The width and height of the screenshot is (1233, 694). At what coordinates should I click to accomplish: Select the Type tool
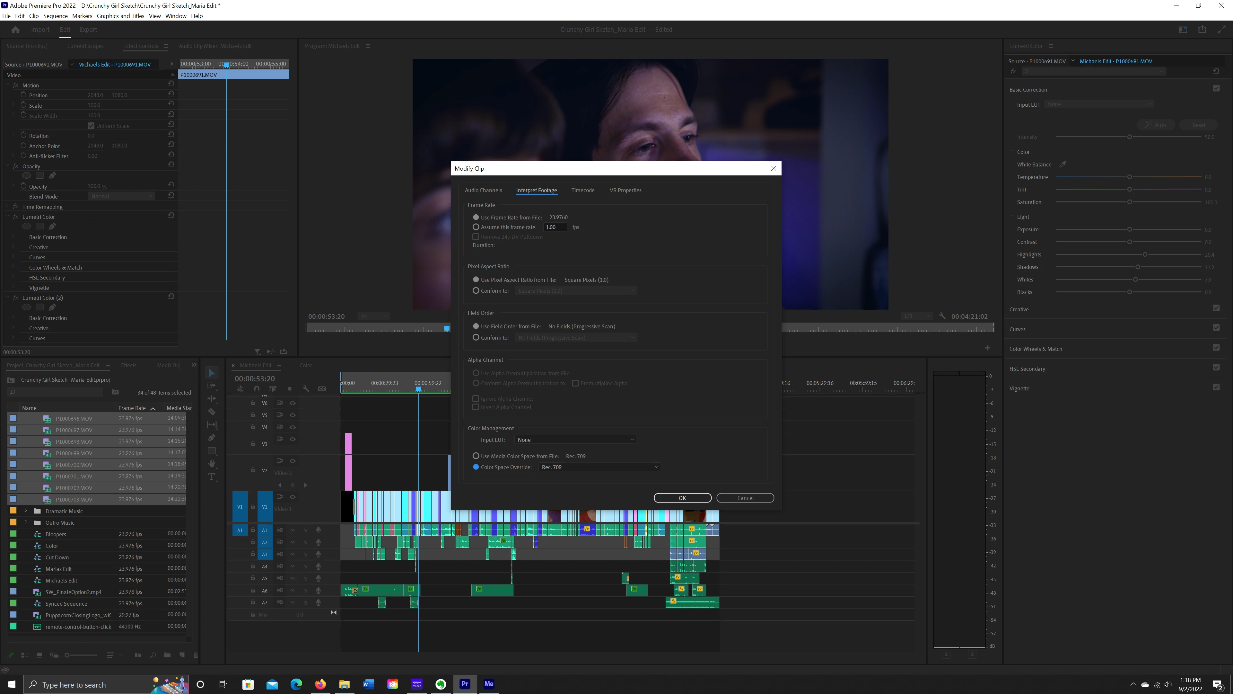[x=212, y=477]
